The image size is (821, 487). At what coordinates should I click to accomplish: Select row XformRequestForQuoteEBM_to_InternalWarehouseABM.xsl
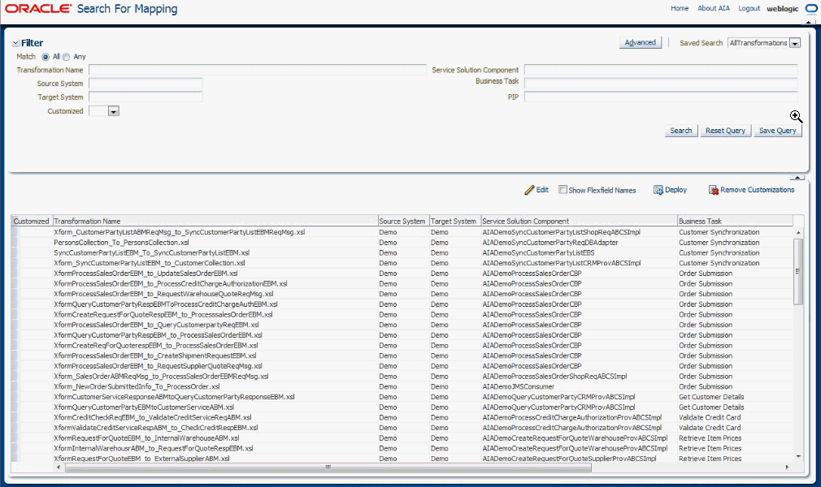tap(402, 438)
